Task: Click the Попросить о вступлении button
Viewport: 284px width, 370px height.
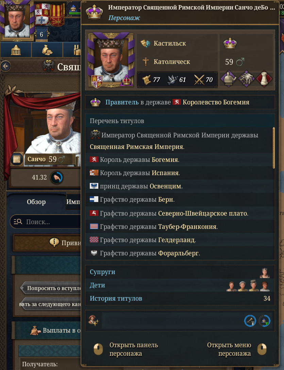Action: point(51,288)
